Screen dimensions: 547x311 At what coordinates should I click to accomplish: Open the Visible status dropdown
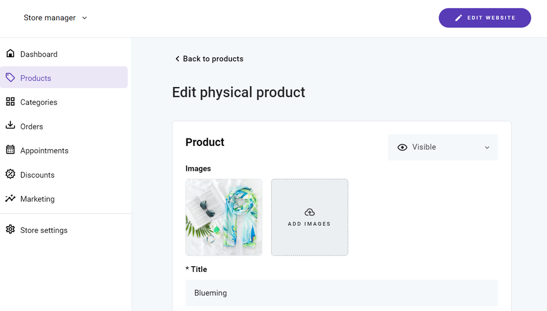(x=443, y=147)
